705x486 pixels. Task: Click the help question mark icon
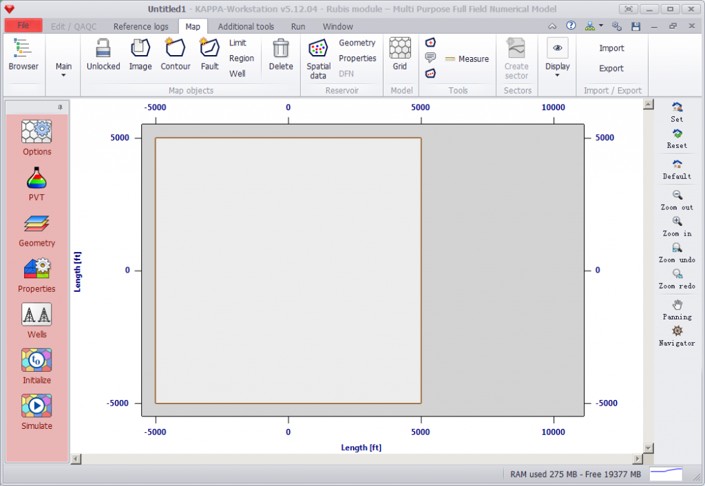(x=571, y=25)
